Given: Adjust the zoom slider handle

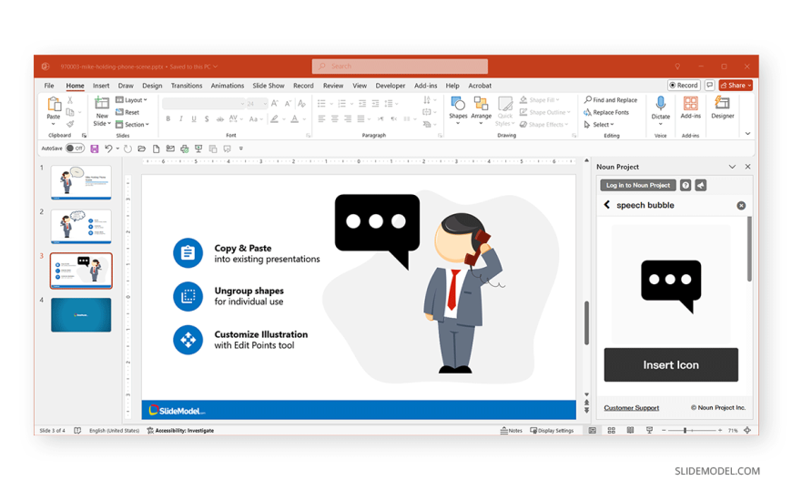Looking at the screenshot, I should tap(685, 430).
